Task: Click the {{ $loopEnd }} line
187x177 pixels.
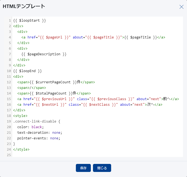Action: (x=28, y=71)
